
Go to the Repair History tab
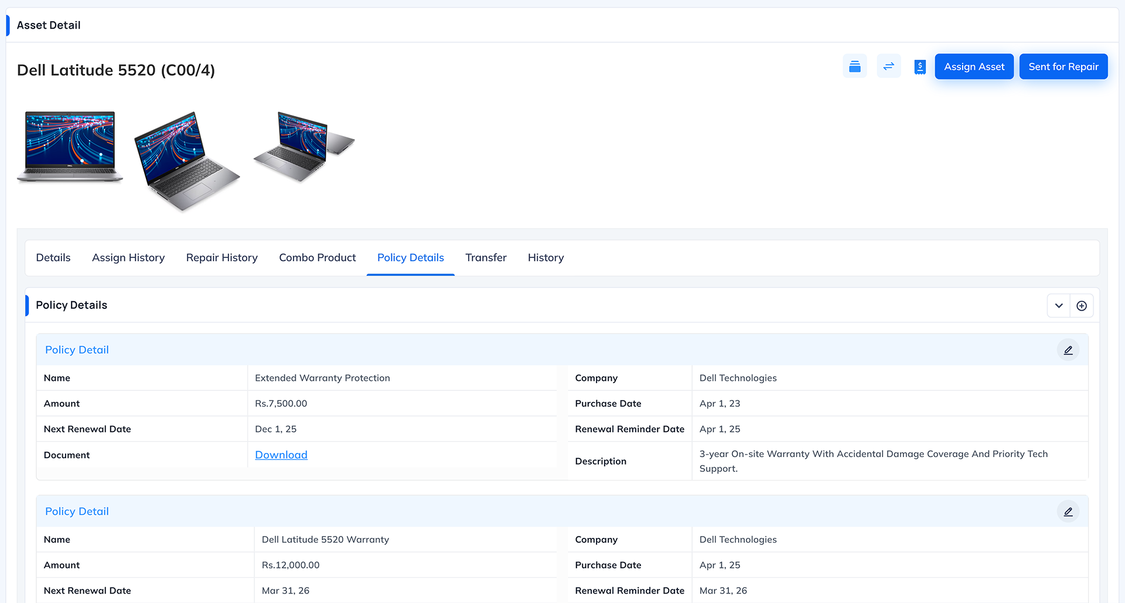222,258
